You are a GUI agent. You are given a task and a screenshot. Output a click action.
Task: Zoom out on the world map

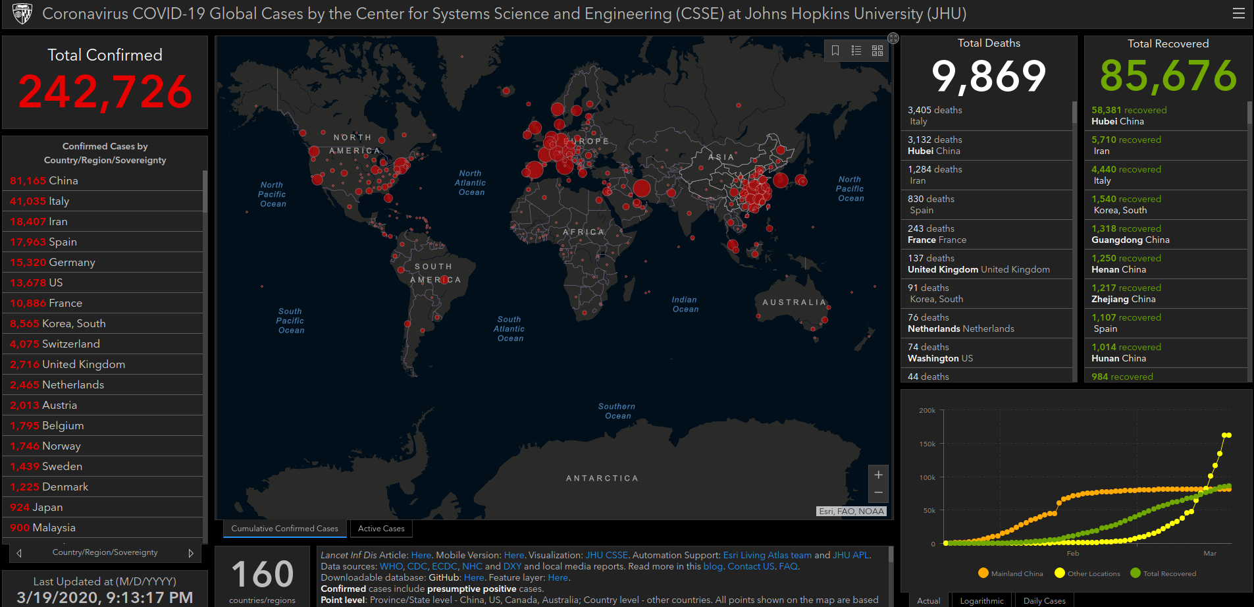pos(878,492)
